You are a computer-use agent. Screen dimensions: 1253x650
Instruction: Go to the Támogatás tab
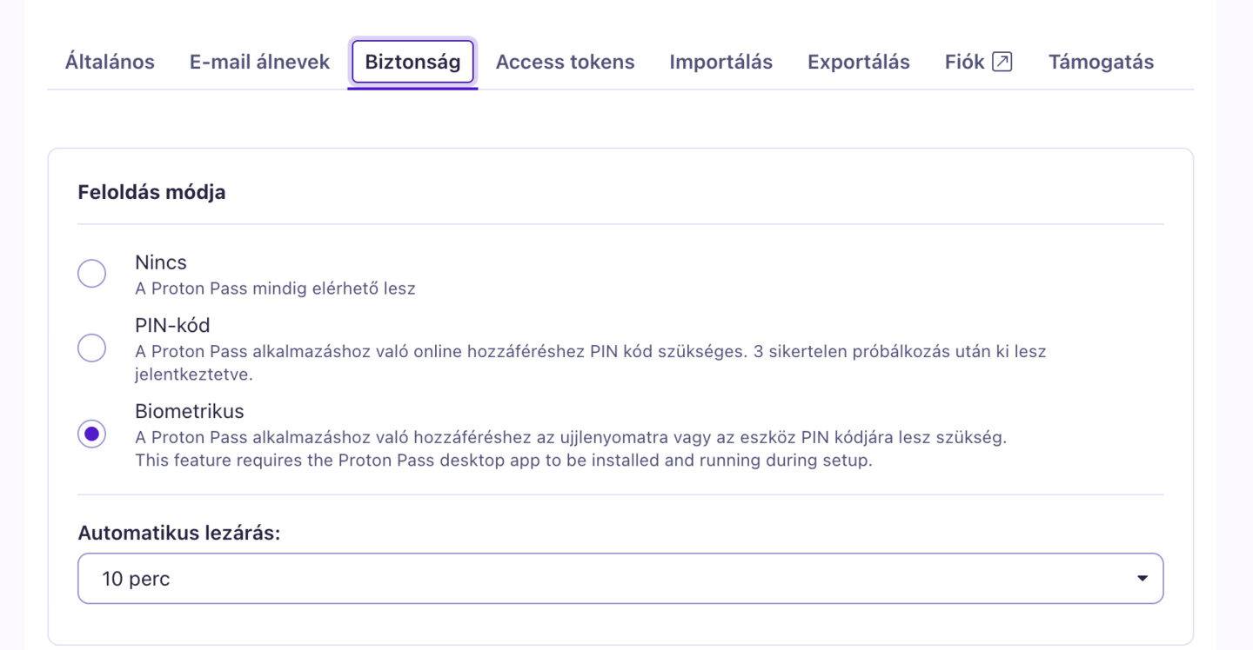click(1102, 62)
